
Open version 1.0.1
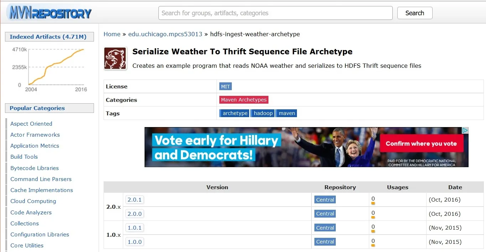point(135,228)
